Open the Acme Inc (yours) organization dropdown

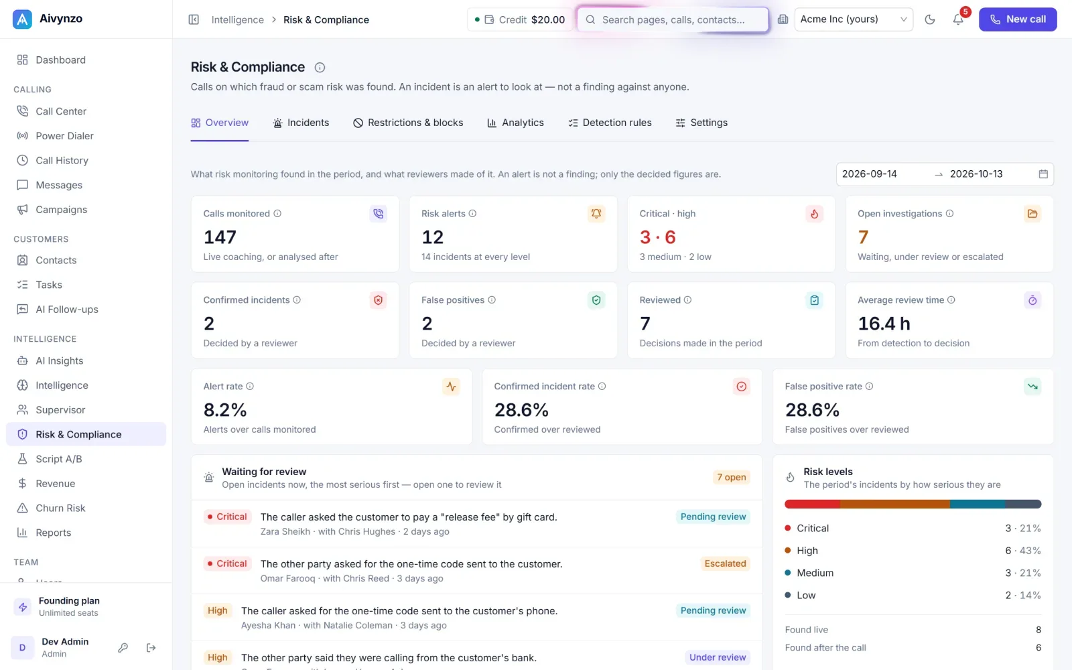click(854, 19)
